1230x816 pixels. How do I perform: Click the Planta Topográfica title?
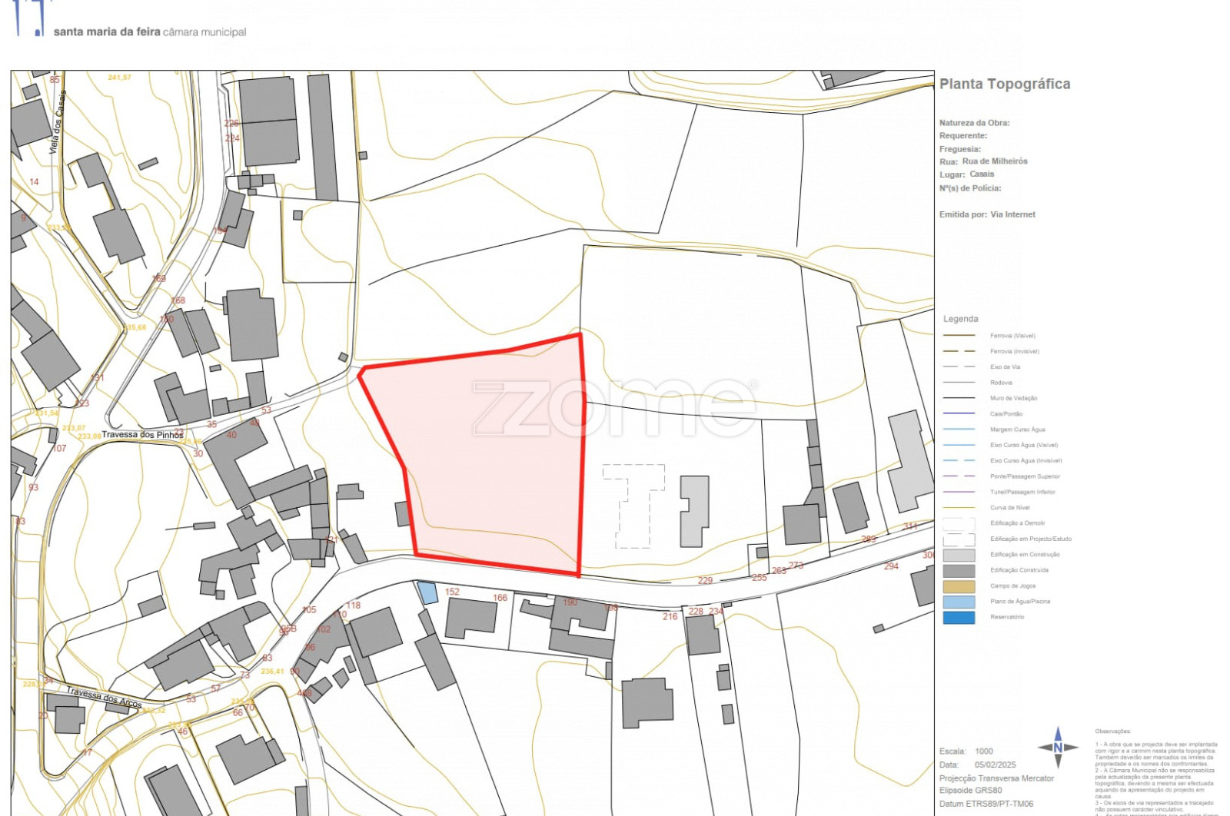tap(1004, 85)
